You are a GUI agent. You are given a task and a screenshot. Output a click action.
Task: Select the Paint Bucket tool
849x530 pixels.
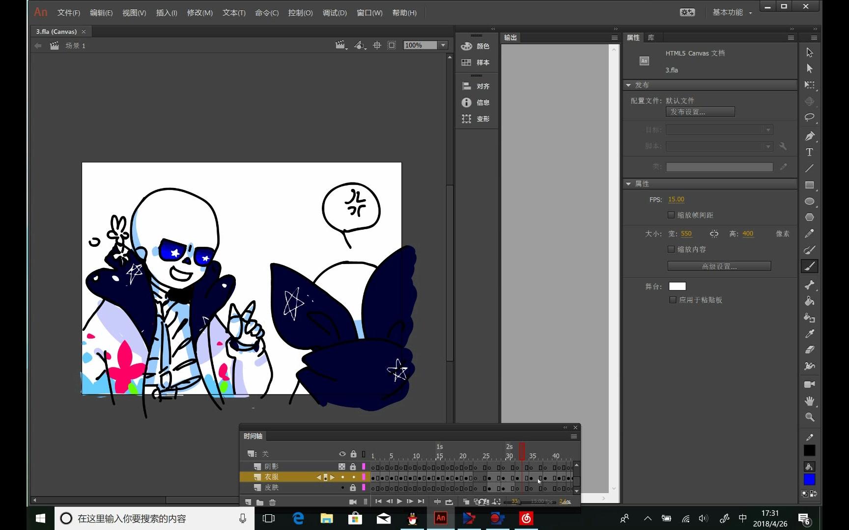810,301
